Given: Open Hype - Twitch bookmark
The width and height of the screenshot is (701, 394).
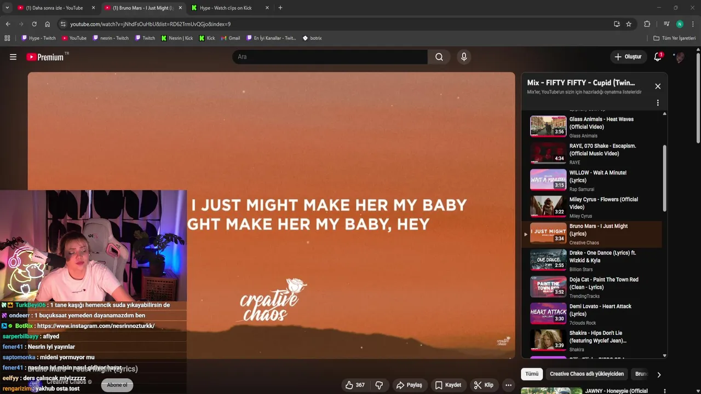Looking at the screenshot, I should point(39,38).
